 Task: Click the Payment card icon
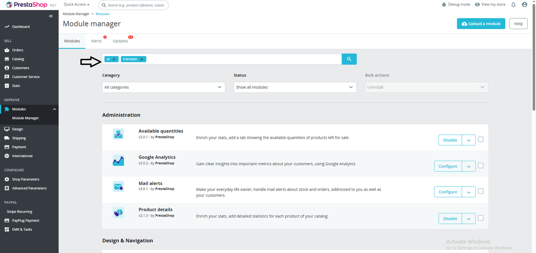(7, 147)
